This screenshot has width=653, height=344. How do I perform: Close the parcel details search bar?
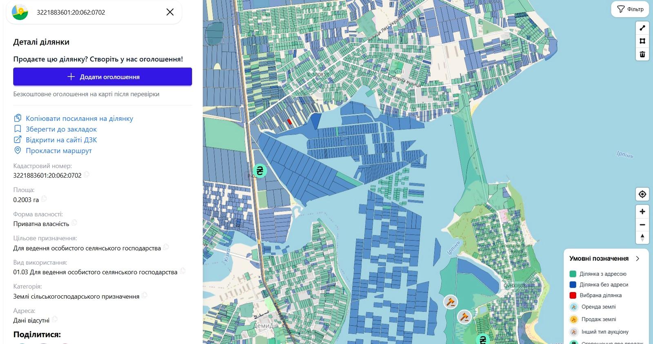click(x=170, y=12)
